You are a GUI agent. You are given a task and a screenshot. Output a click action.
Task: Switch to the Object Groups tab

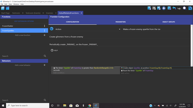(168, 22)
